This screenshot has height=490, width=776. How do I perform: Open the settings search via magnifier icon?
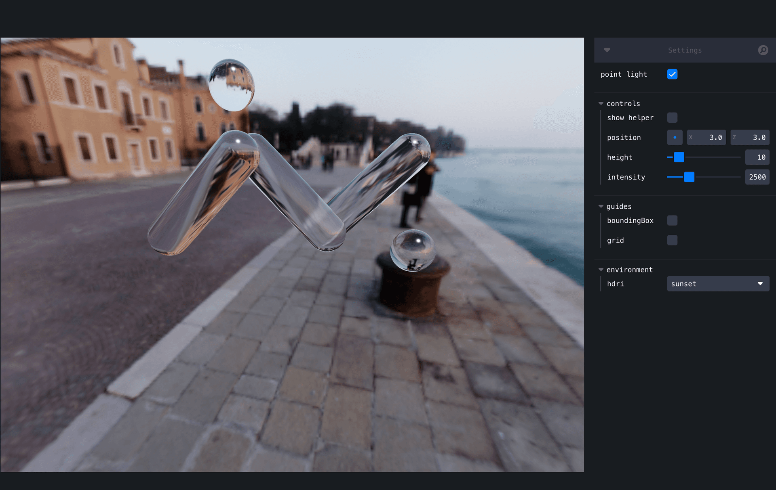(x=763, y=50)
